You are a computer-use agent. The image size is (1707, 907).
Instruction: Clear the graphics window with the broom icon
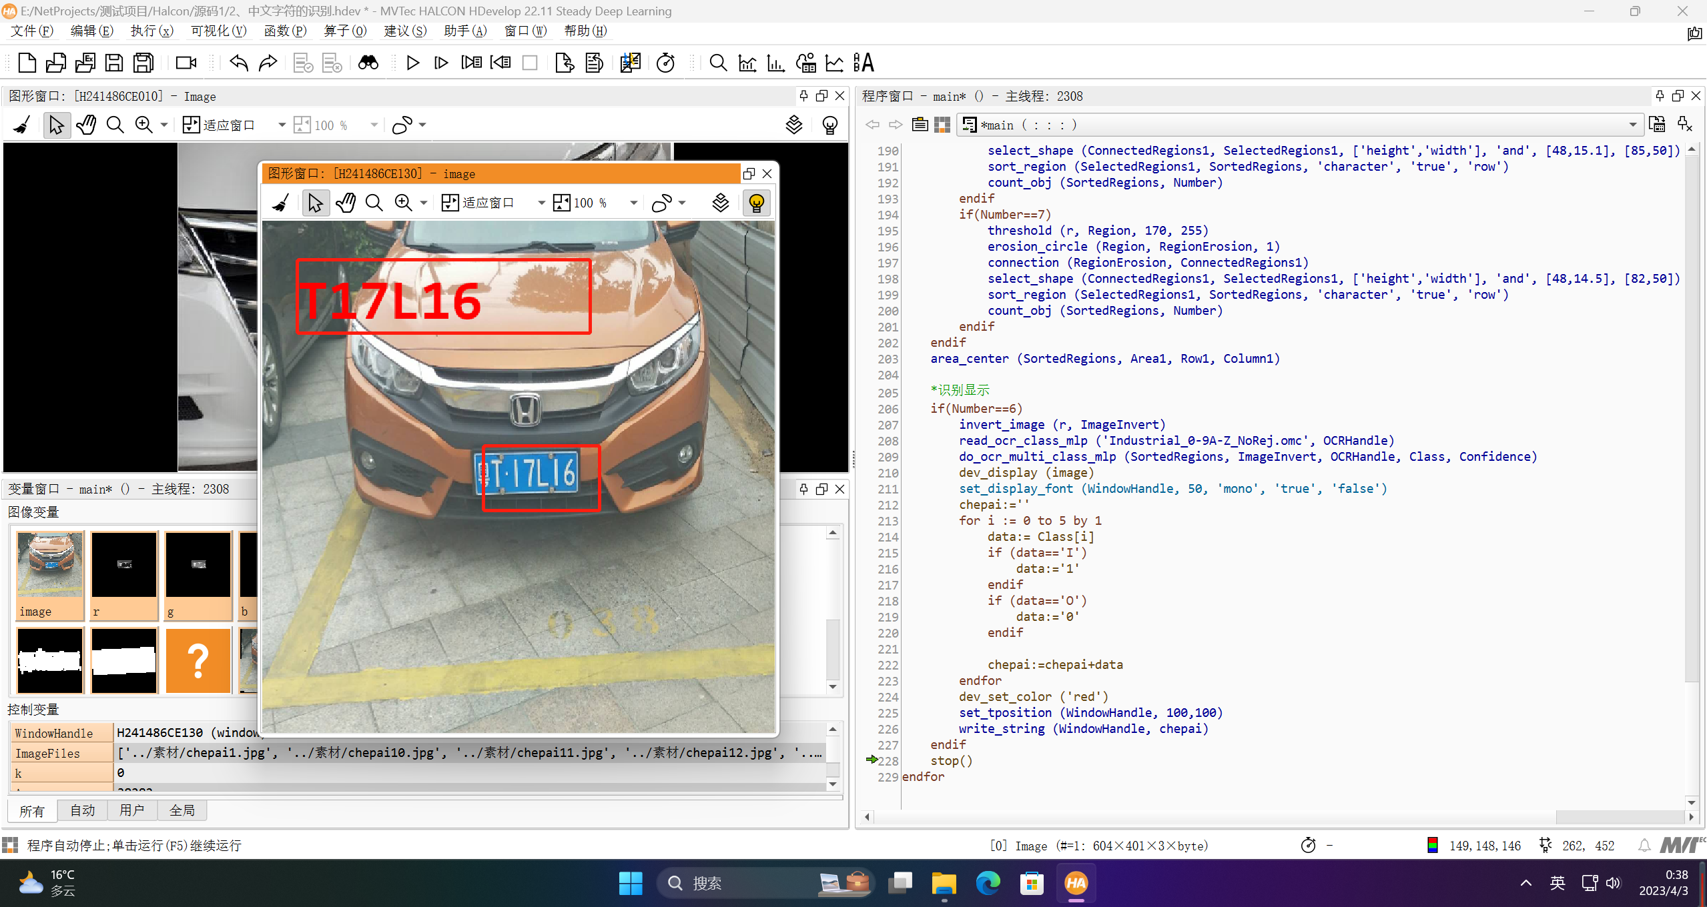tap(280, 203)
